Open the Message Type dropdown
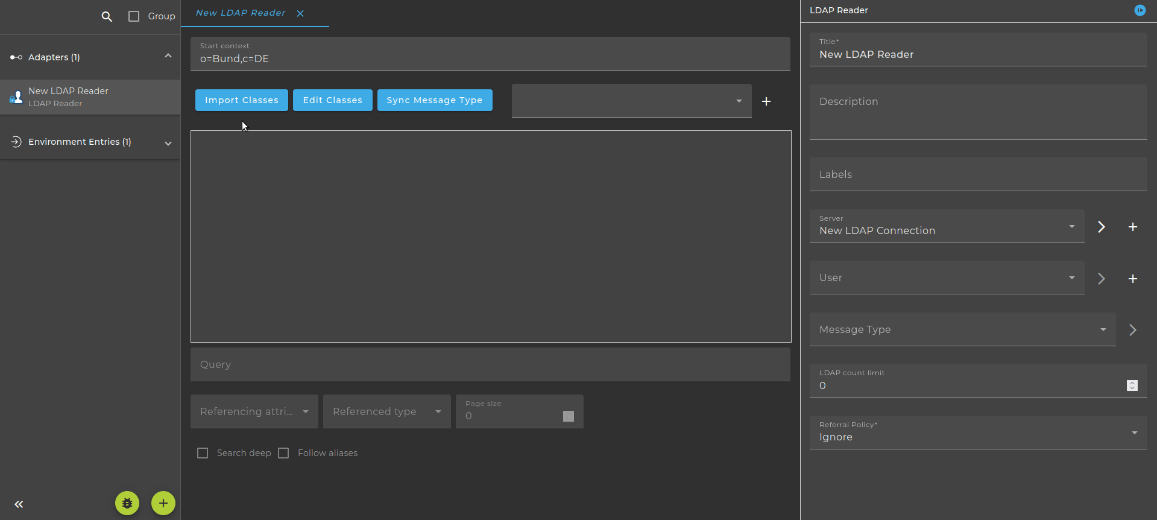1157x520 pixels. (962, 329)
